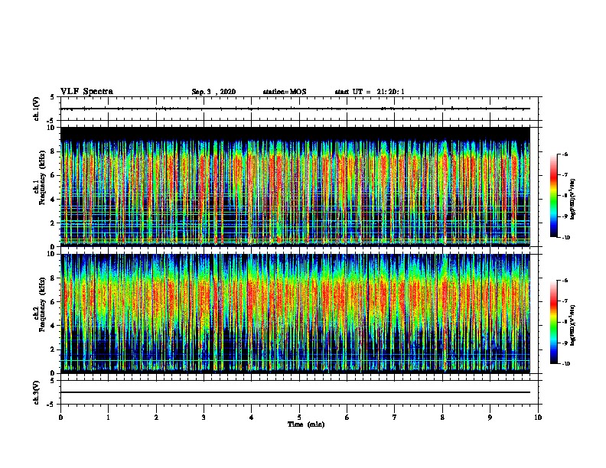
Task: Click time axis tick label "0"
Action: click(60, 418)
